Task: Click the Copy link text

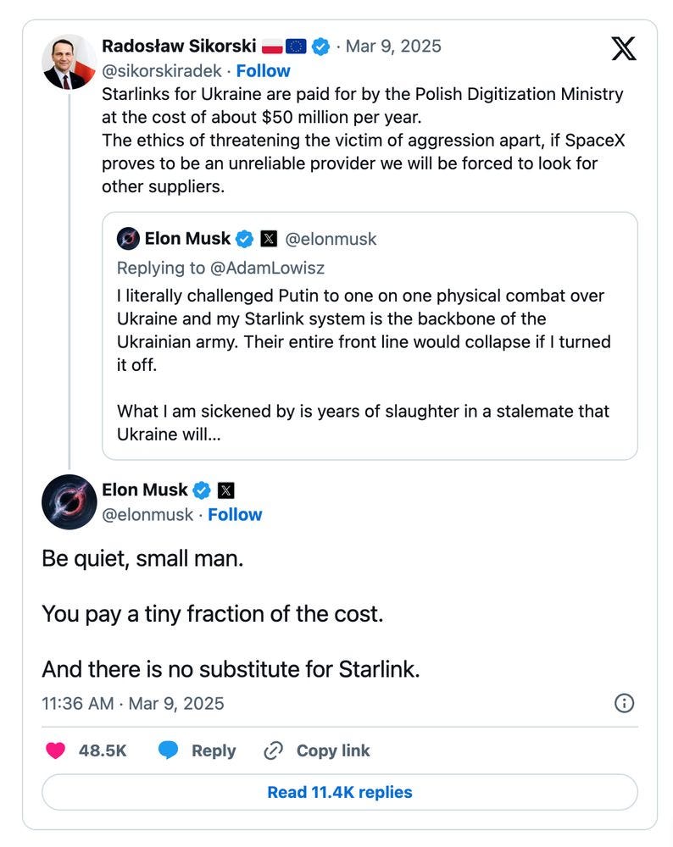Action: coord(333,750)
